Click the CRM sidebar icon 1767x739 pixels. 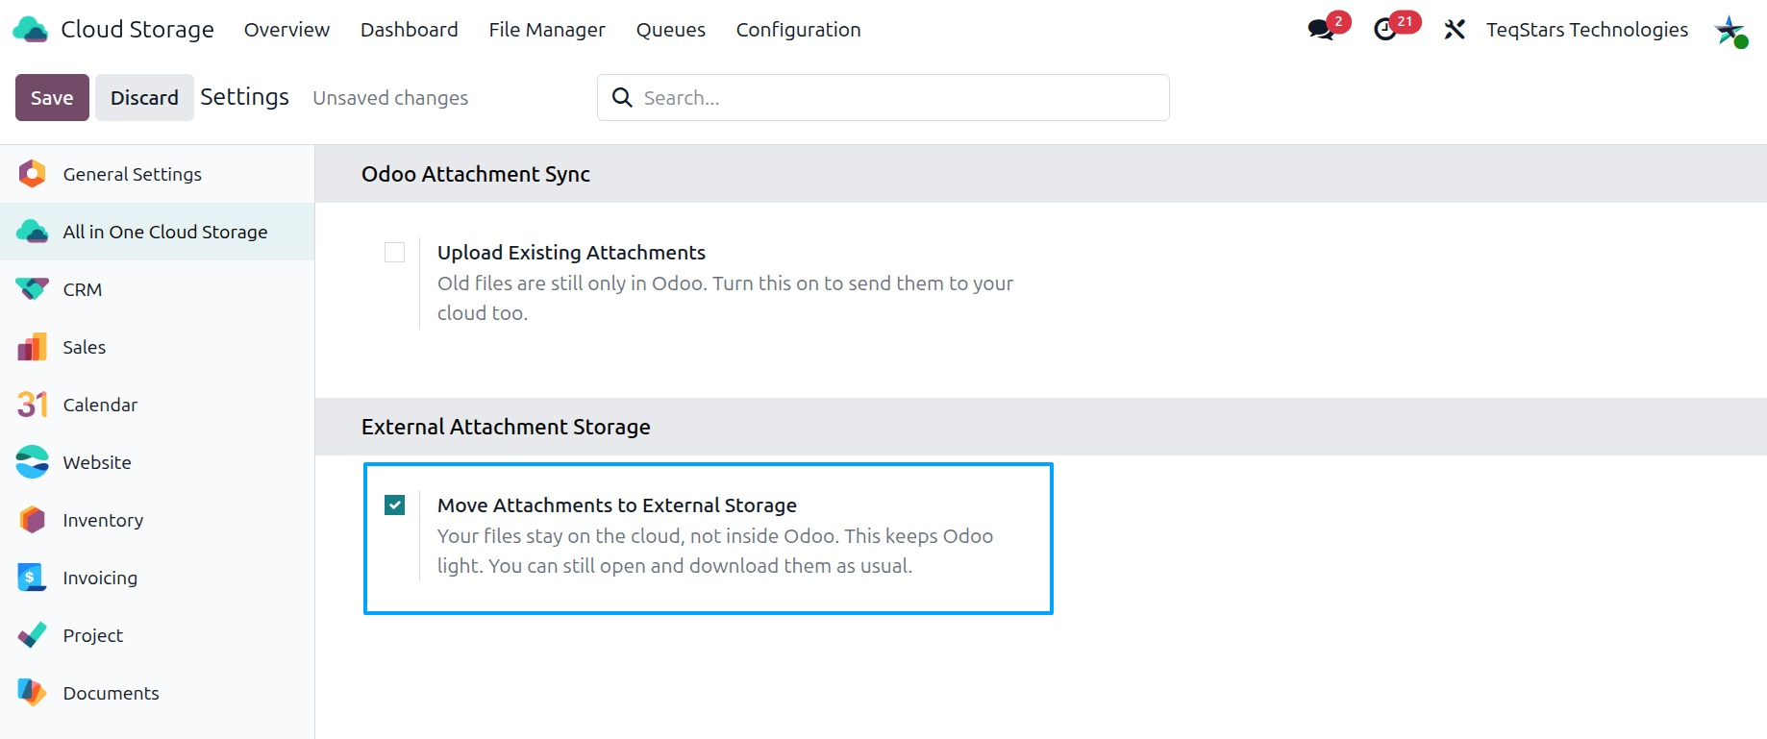click(x=32, y=289)
